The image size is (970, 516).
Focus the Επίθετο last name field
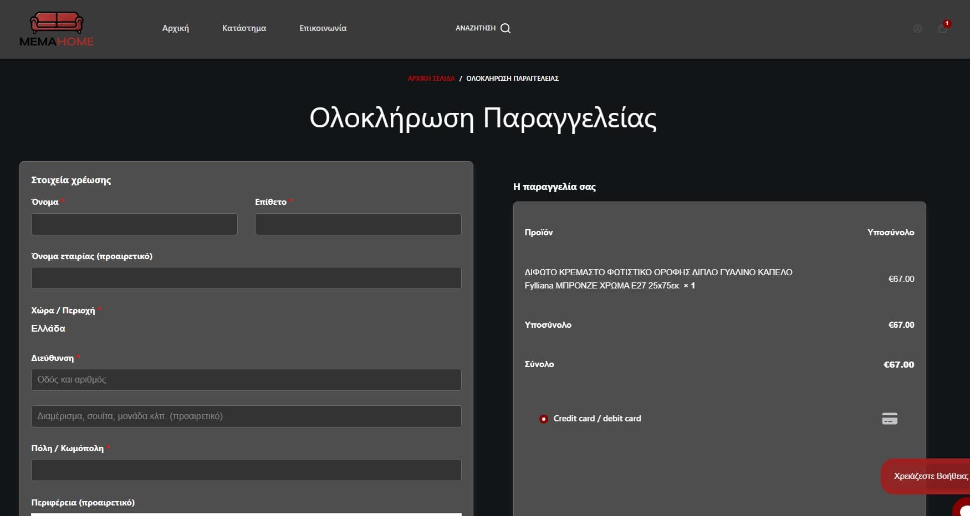(x=358, y=224)
